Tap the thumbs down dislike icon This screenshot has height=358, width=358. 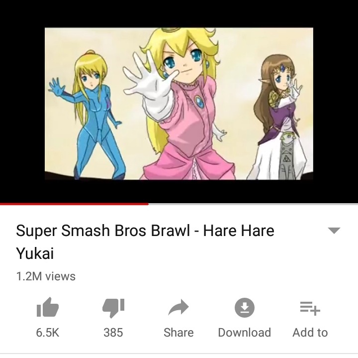[x=113, y=308]
